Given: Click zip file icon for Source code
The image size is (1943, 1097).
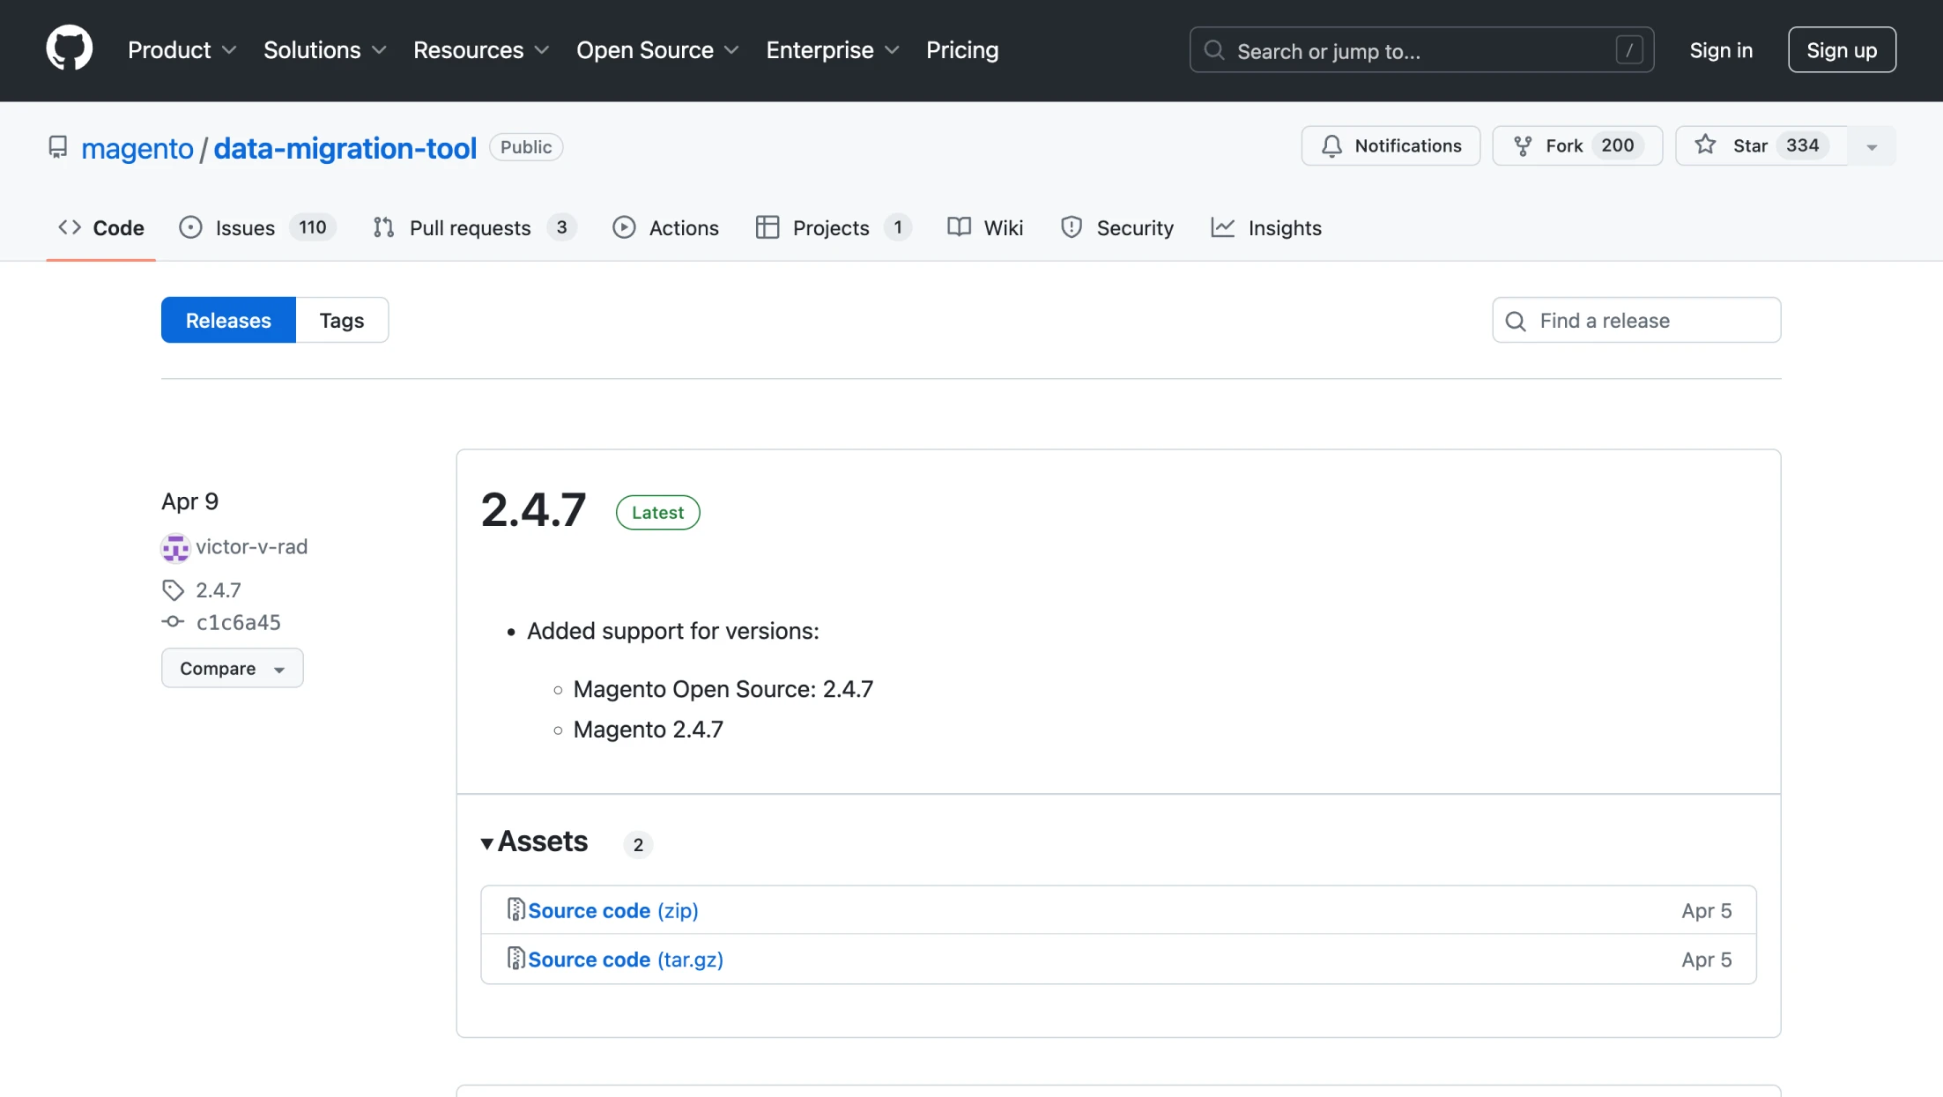Looking at the screenshot, I should point(515,909).
